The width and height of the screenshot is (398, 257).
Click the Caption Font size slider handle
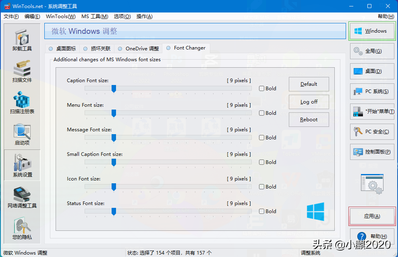[114, 89]
